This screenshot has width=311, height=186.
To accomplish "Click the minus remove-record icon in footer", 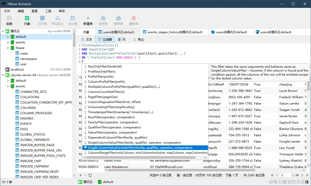I will [x=85, y=175].
